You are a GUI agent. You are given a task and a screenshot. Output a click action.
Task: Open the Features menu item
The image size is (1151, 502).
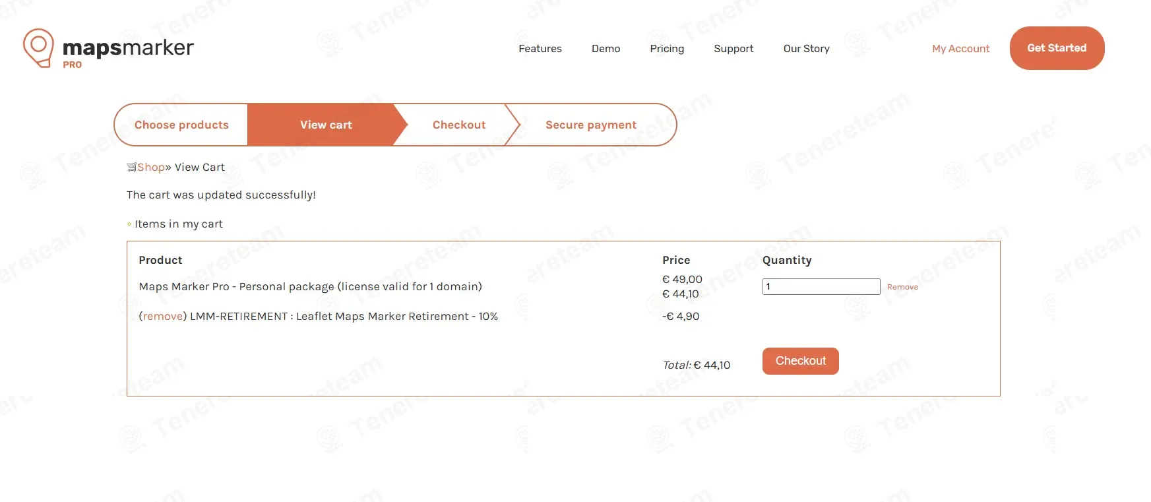pos(540,48)
